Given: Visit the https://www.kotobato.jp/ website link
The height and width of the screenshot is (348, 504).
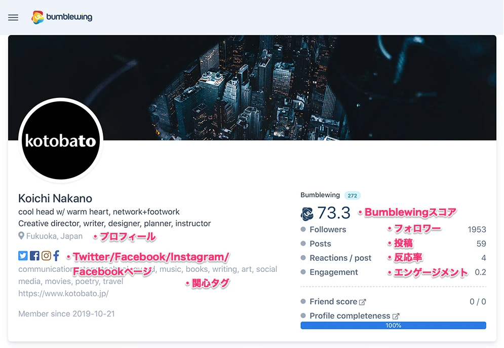Looking at the screenshot, I should (63, 294).
